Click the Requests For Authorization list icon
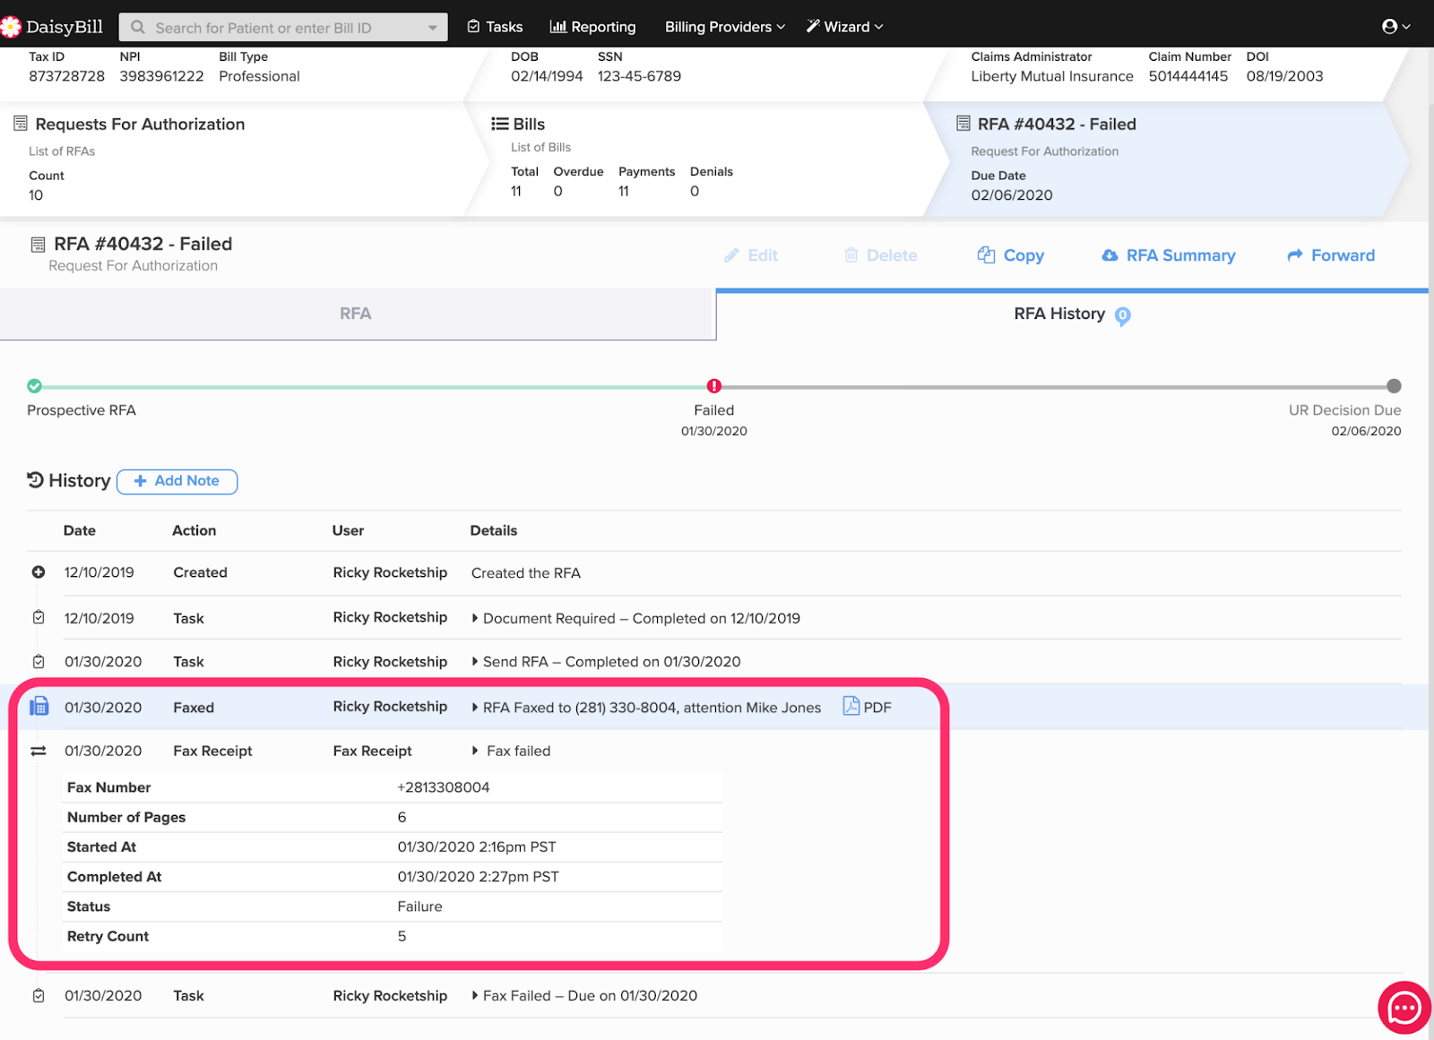Image resolution: width=1434 pixels, height=1040 pixels. tap(21, 124)
